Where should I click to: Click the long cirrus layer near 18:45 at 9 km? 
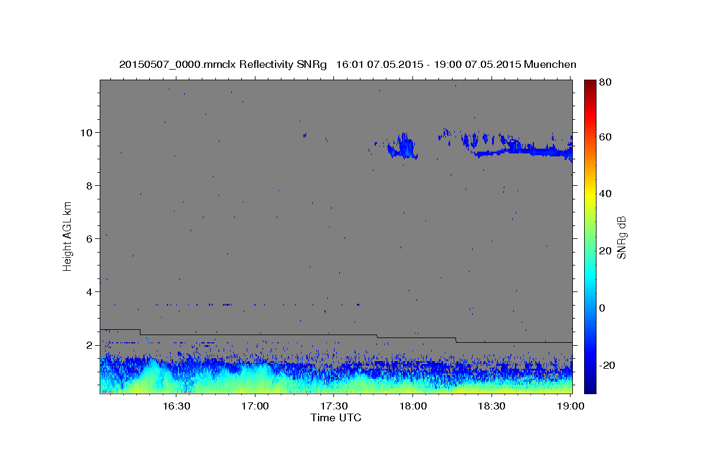coord(522,151)
